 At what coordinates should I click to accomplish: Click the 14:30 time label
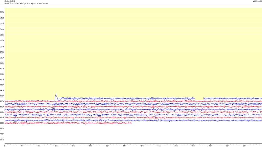[2, 90]
